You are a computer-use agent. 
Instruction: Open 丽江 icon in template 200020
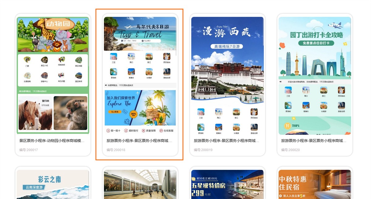click(324, 90)
